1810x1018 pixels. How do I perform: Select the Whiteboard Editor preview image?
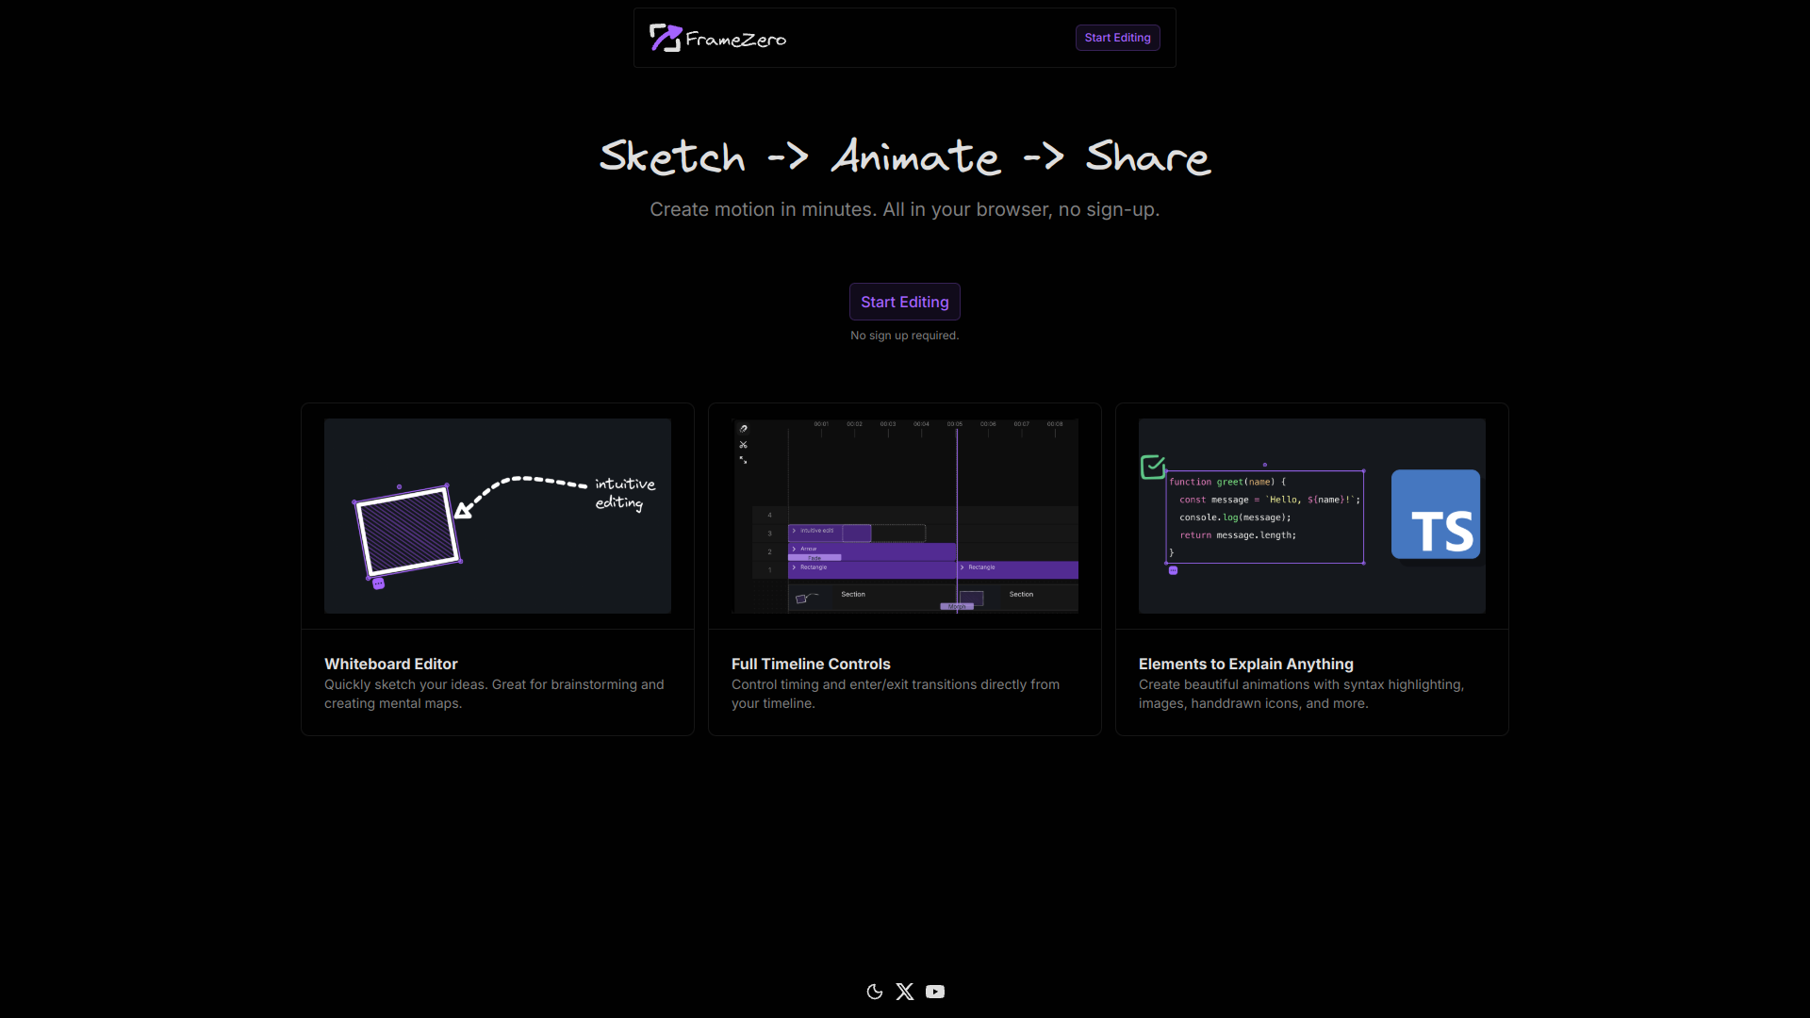click(497, 515)
